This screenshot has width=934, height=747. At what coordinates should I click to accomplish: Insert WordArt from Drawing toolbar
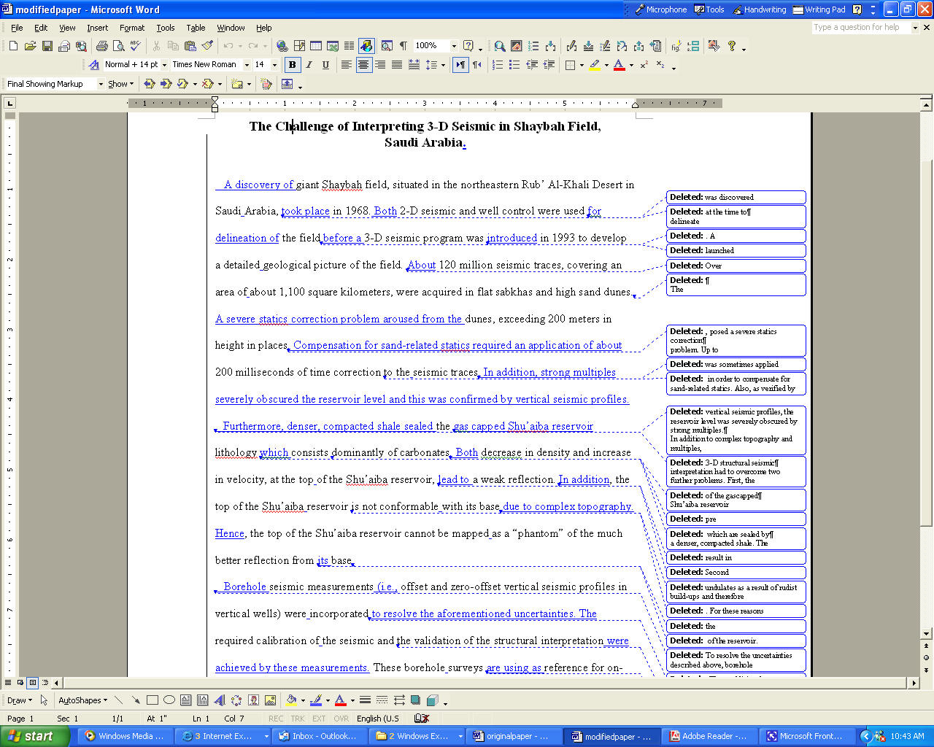(220, 700)
